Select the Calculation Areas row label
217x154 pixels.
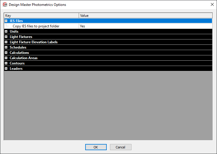pos(24,58)
